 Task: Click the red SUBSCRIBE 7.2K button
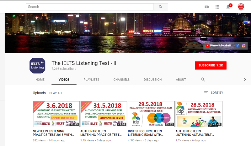(x=211, y=65)
